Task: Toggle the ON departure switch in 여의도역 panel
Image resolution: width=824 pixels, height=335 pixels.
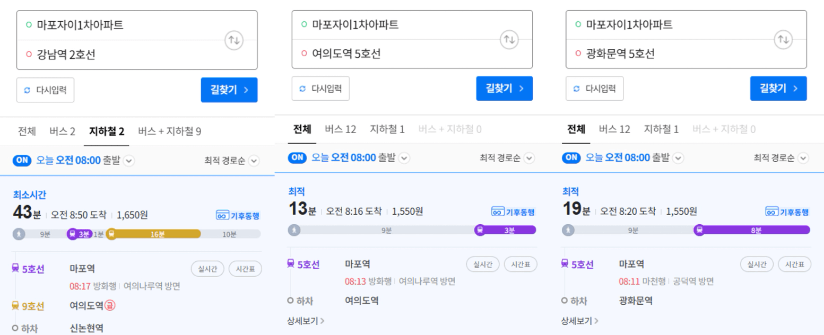Action: tap(297, 157)
